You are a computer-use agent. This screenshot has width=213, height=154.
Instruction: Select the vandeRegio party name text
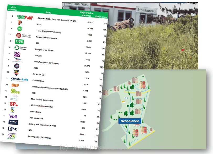[x=35, y=112]
